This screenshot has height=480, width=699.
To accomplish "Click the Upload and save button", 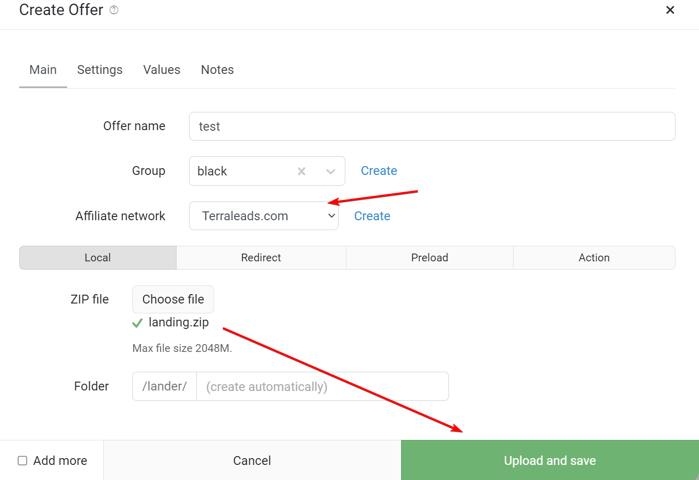I will (x=550, y=461).
